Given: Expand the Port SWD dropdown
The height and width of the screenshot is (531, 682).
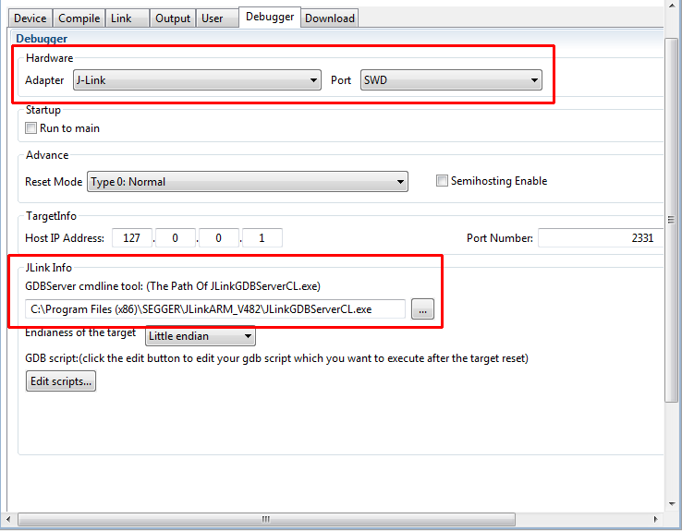Looking at the screenshot, I should pyautogui.click(x=450, y=80).
